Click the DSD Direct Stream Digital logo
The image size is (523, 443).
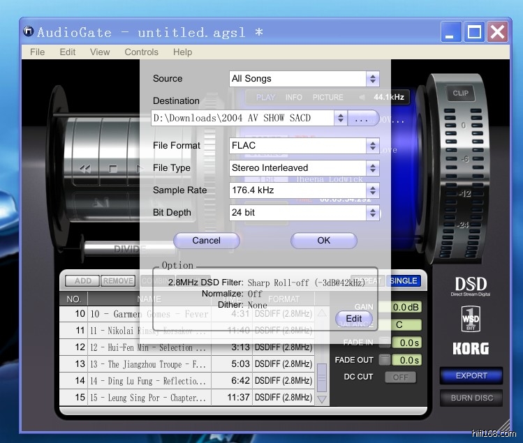[471, 287]
